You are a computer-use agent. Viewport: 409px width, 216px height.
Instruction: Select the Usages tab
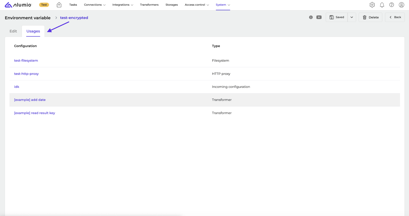tap(33, 31)
